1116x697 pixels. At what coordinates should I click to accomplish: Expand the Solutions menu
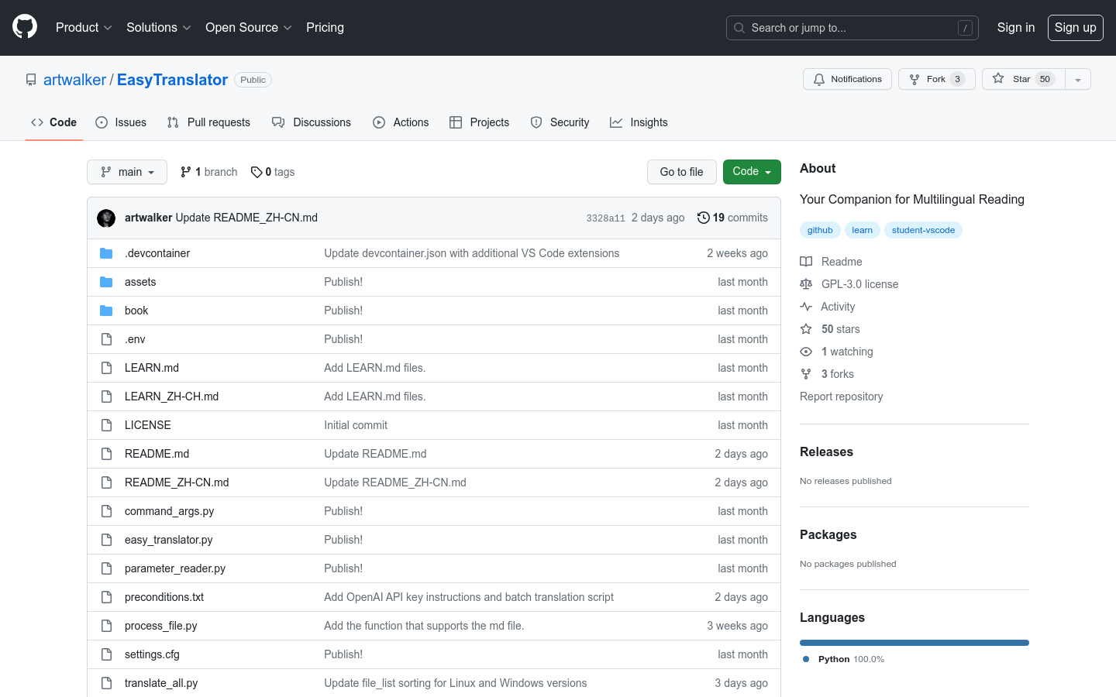pyautogui.click(x=159, y=27)
